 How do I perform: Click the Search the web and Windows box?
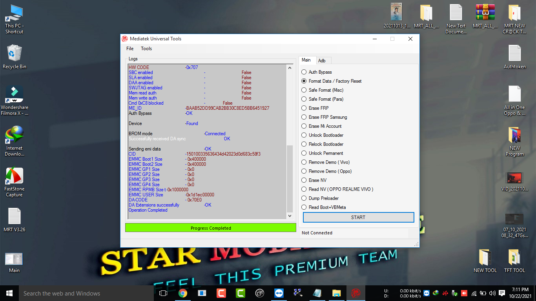86,293
